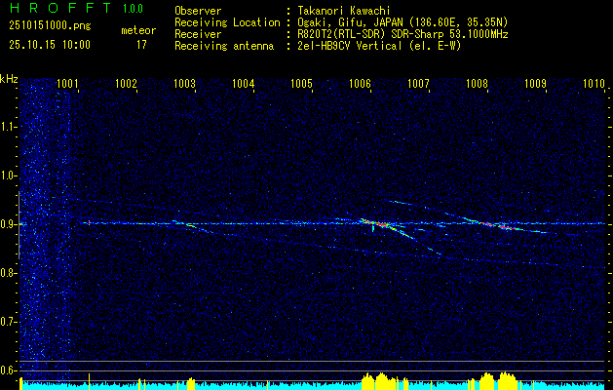Click the Receiving Location label
Screen dimensions: 613x390
pos(227,22)
